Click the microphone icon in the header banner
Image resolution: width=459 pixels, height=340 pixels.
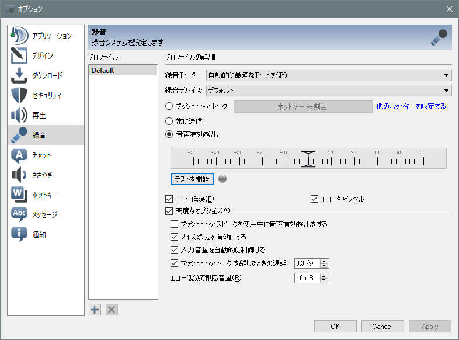coord(439,37)
